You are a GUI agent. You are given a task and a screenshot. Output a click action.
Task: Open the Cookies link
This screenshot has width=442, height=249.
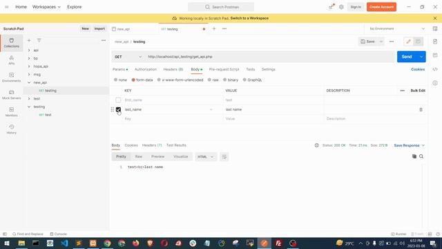[x=418, y=69]
